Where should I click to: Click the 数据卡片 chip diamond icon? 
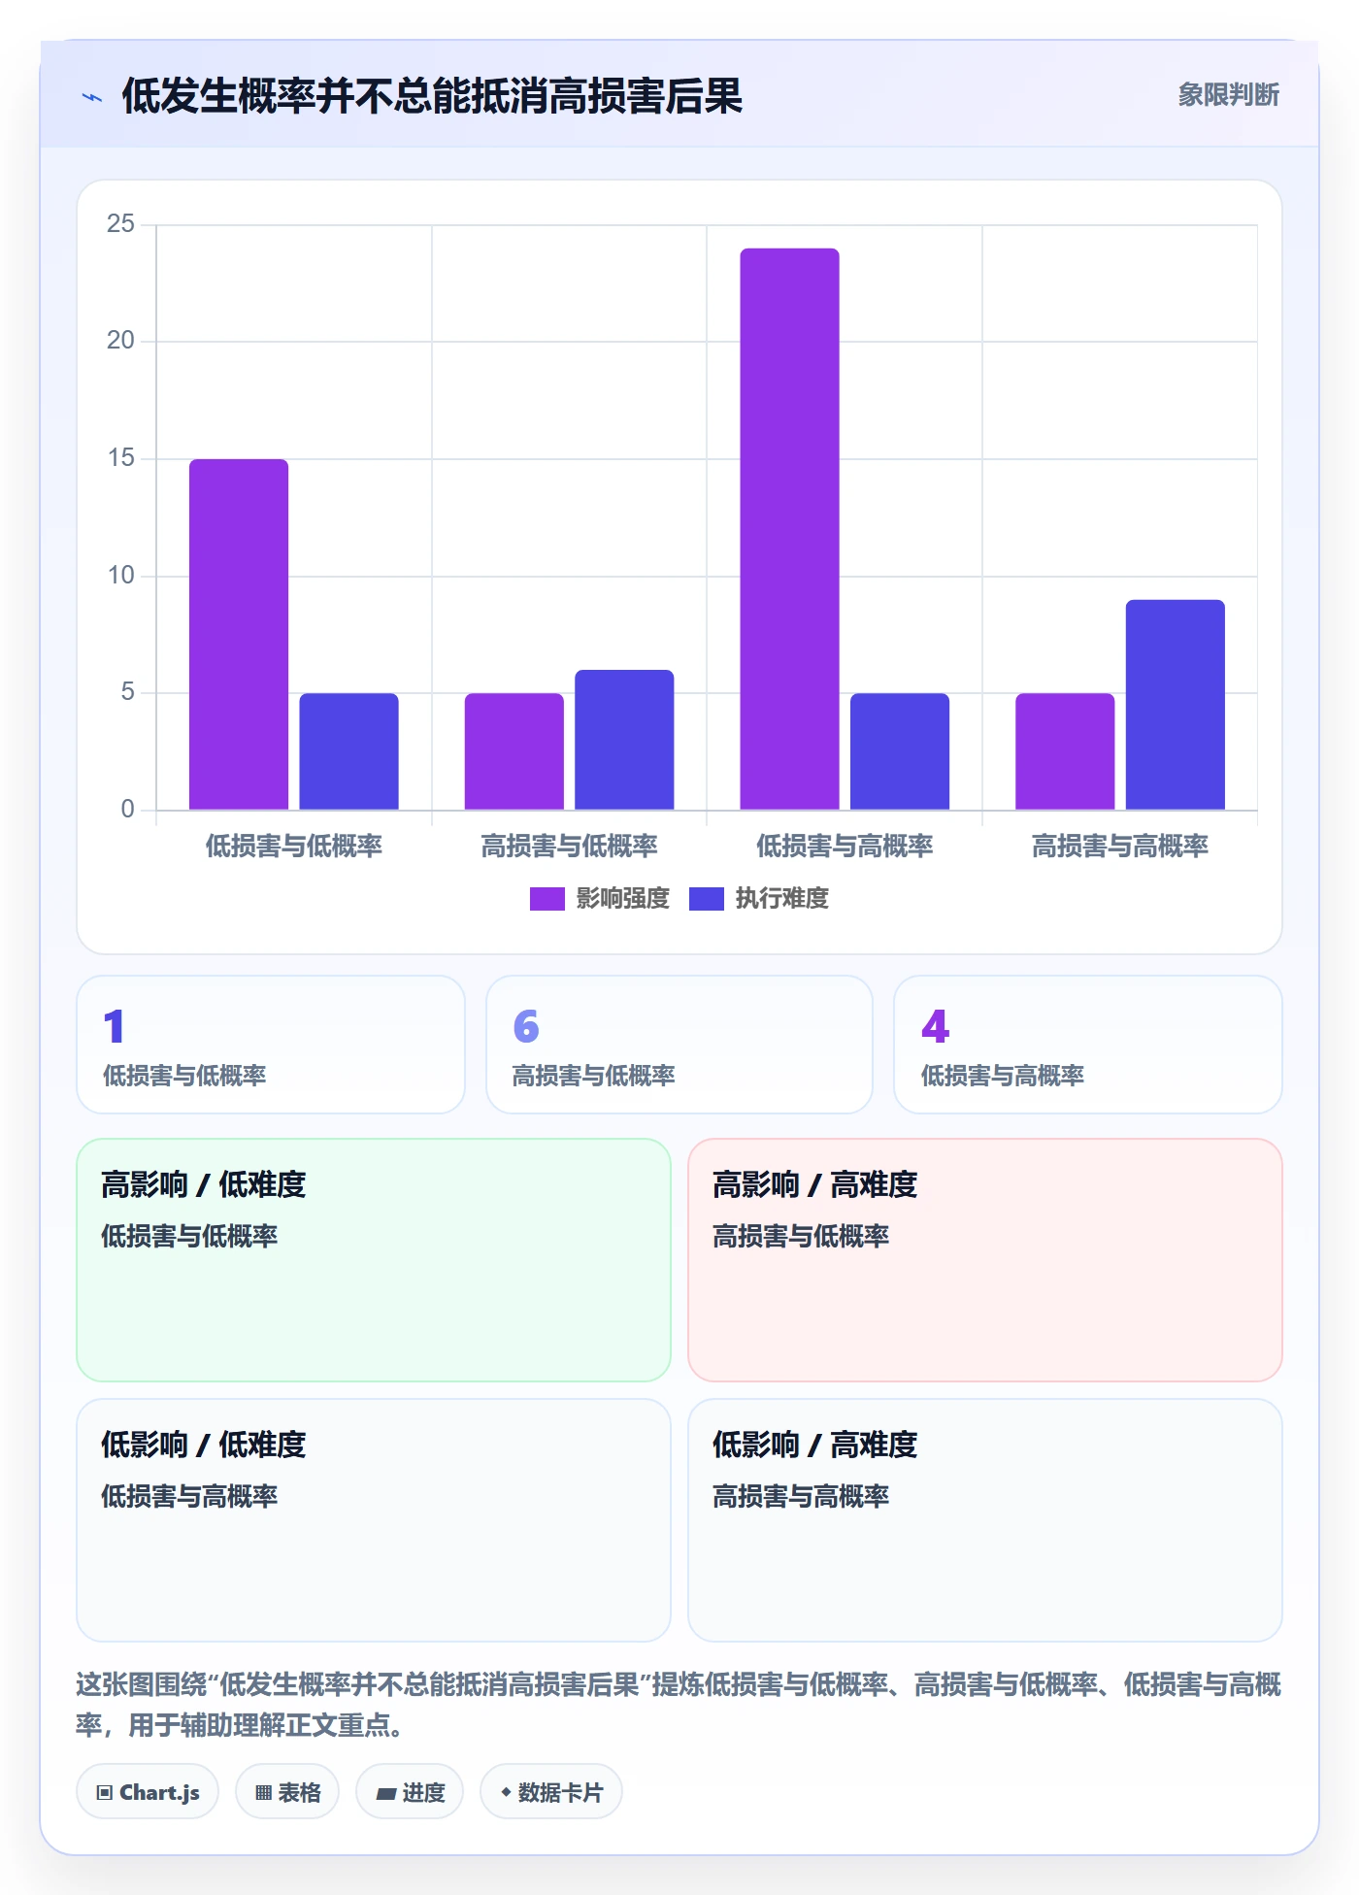pyautogui.click(x=506, y=1792)
